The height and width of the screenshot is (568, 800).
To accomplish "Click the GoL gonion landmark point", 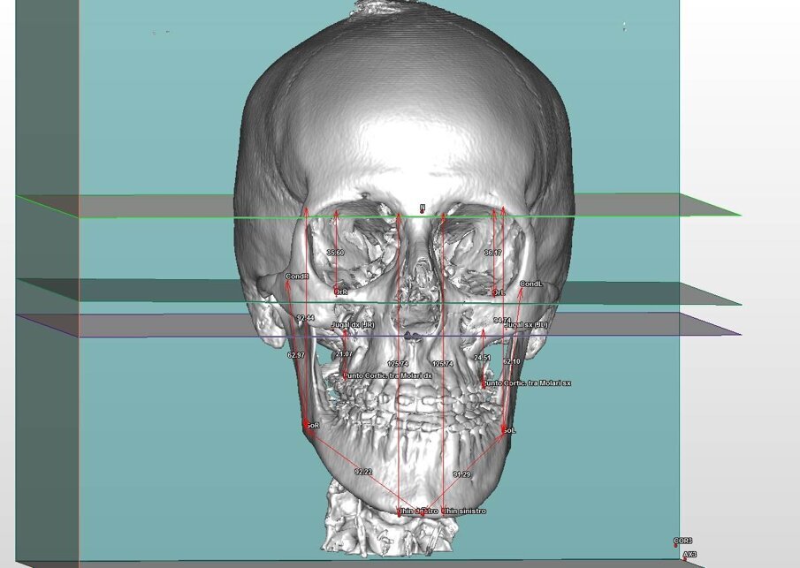I will tap(507, 430).
